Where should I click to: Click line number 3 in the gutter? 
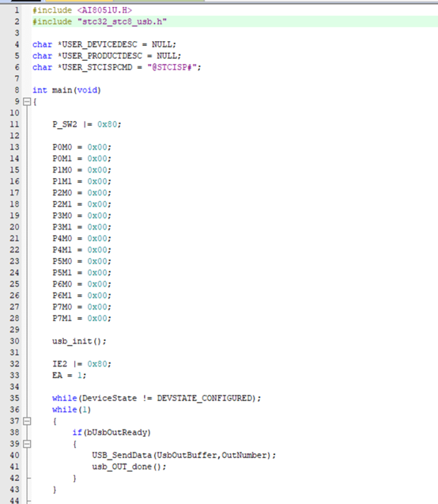17,33
